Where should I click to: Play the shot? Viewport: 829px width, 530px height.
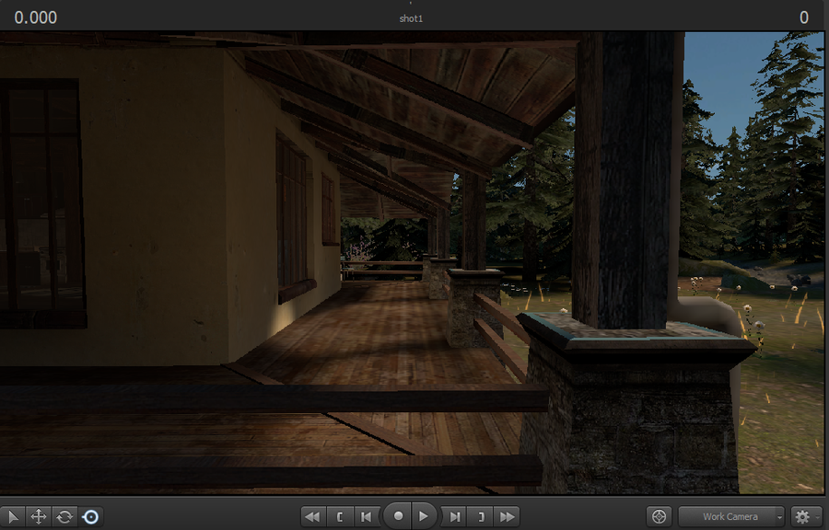point(424,516)
